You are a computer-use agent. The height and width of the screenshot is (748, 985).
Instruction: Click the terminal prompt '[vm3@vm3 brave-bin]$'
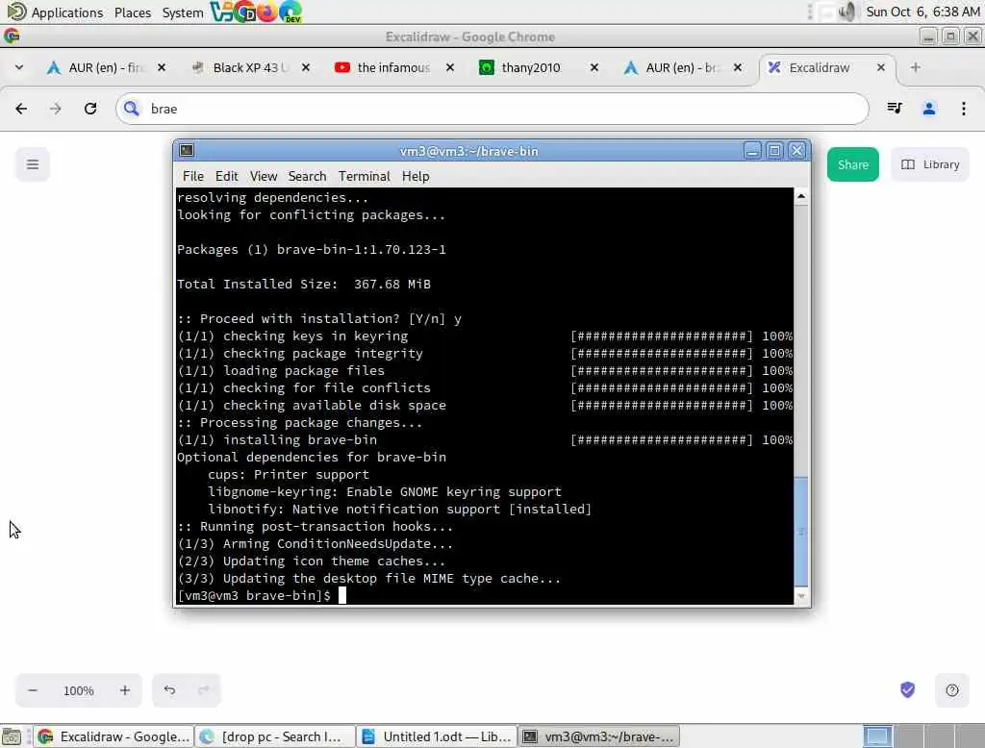point(254,595)
